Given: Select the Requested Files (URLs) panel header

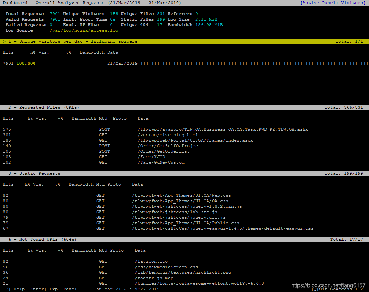Looking at the screenshot, I should coord(184,108).
